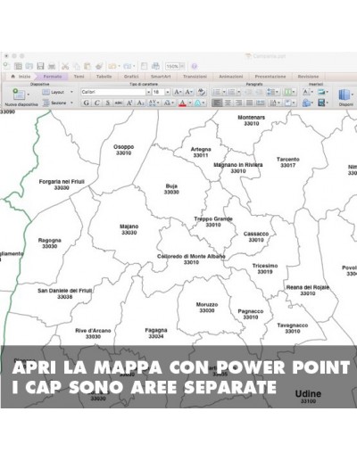Click the Save floppy disk icon
The width and height of the screenshot is (357, 461).
pos(40,66)
